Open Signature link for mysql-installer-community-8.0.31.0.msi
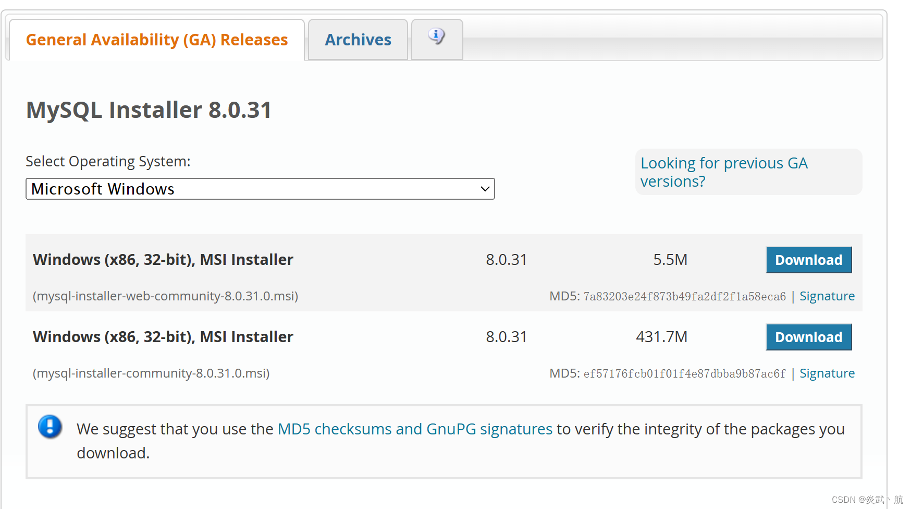 pos(827,373)
